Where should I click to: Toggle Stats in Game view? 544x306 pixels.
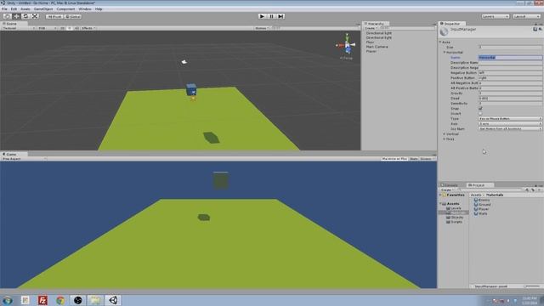tap(414, 159)
